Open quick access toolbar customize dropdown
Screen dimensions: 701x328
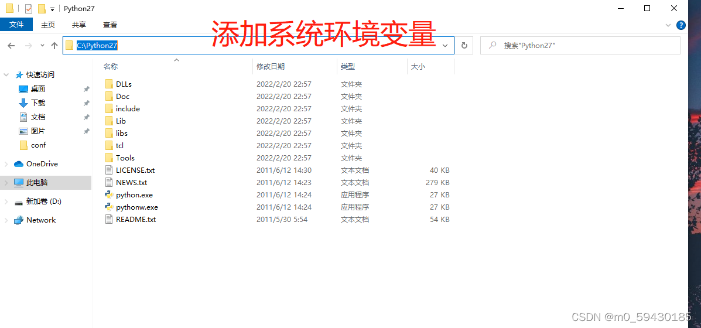(x=52, y=9)
